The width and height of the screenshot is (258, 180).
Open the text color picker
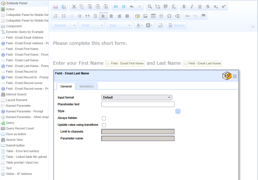click(139, 25)
